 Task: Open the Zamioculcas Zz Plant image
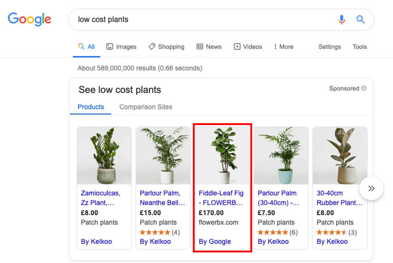click(x=104, y=155)
